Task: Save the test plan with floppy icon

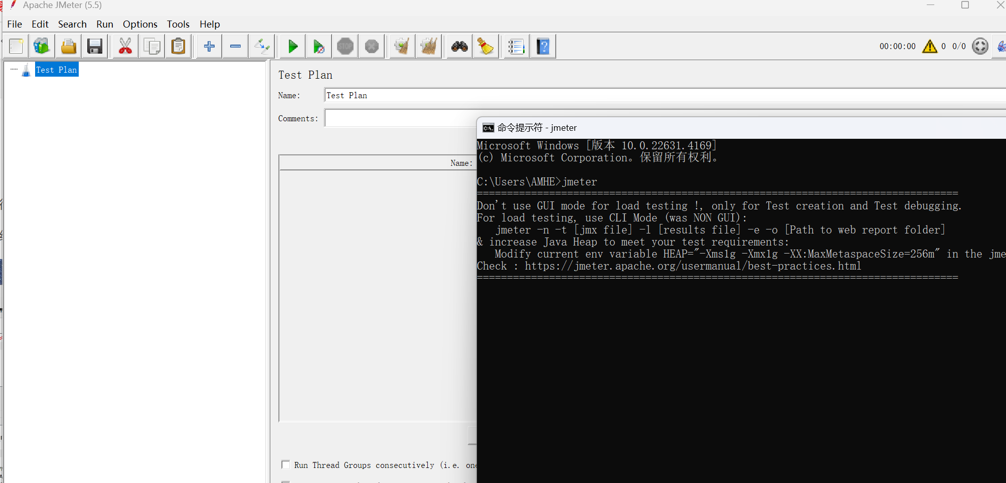Action: (95, 47)
